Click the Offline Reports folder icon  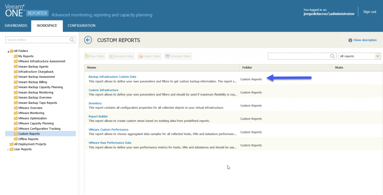[16, 139]
